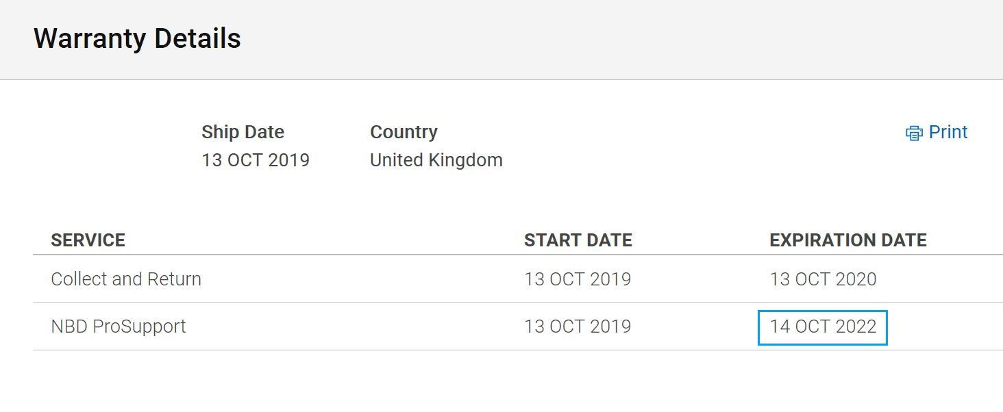Open the Print link
The height and width of the screenshot is (412, 1003).
click(x=937, y=132)
